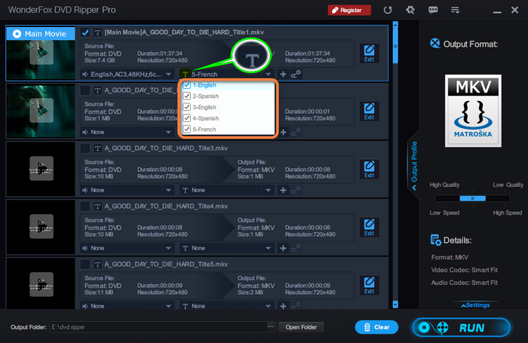This screenshot has height=343, width=528.
Task: Click the Register button
Action: [x=349, y=10]
